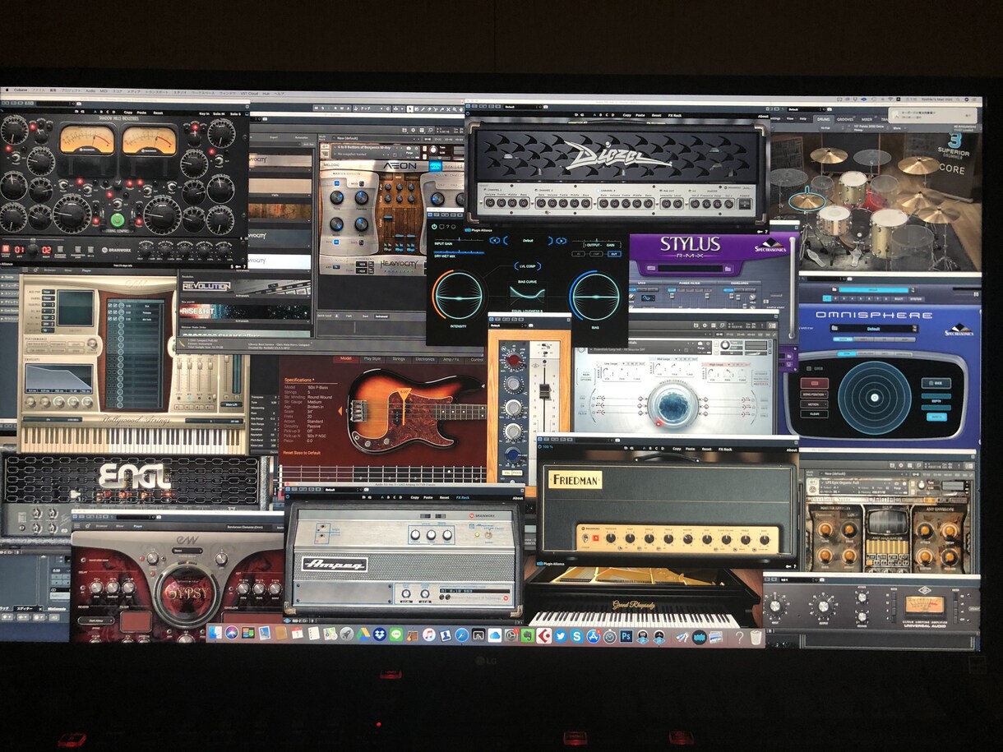Viewport: 1003px width, 752px height.
Task: Open the Trash in the Dock
Action: [756, 635]
